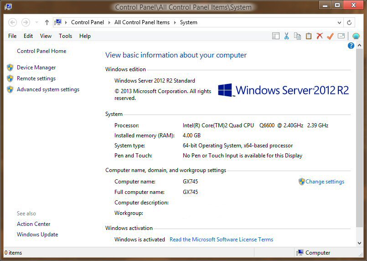
Task: Click the red X Delete icon
Action: click(320, 36)
